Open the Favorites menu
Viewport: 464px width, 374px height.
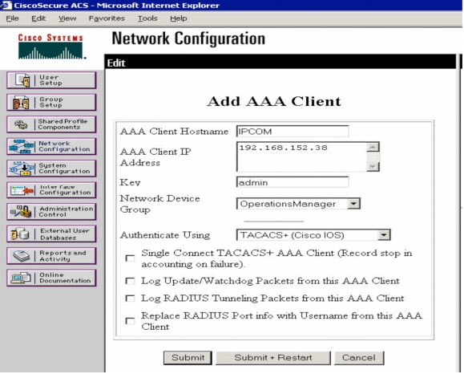[107, 18]
